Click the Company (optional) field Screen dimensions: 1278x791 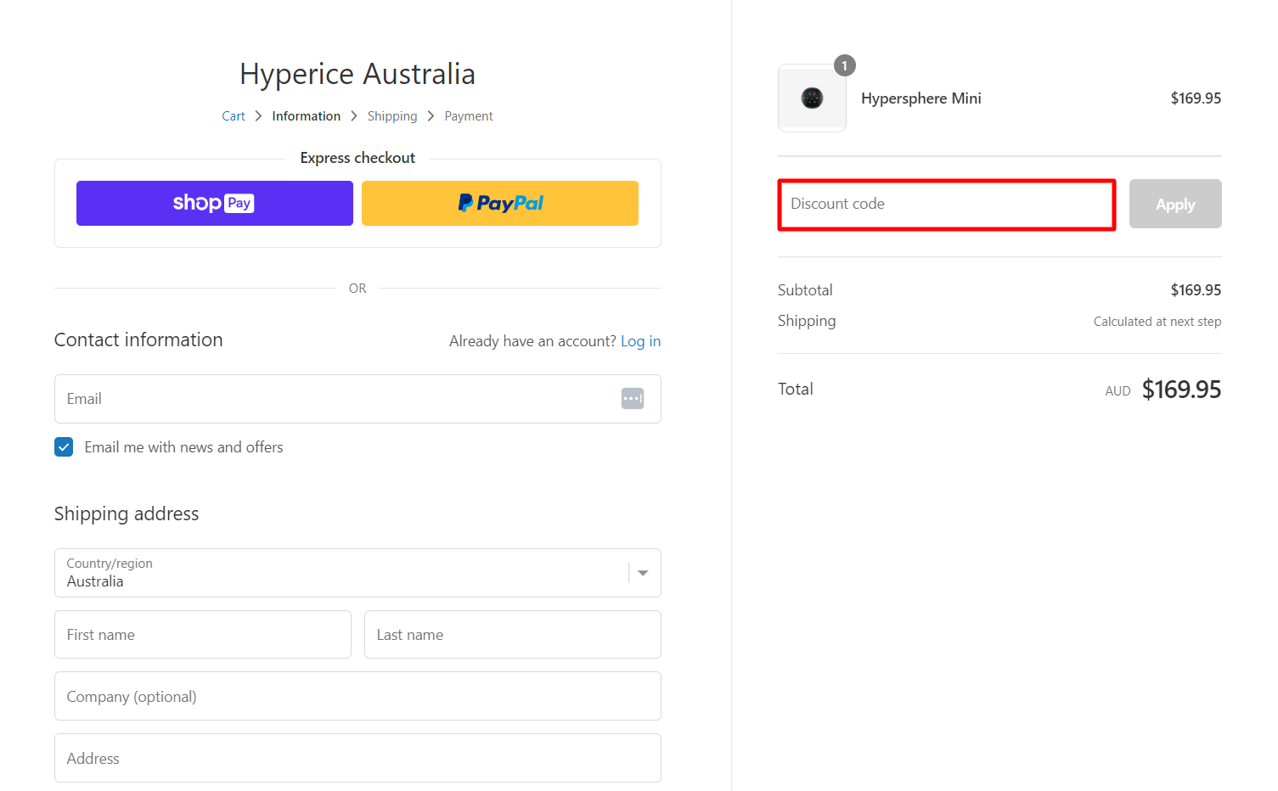coord(357,696)
